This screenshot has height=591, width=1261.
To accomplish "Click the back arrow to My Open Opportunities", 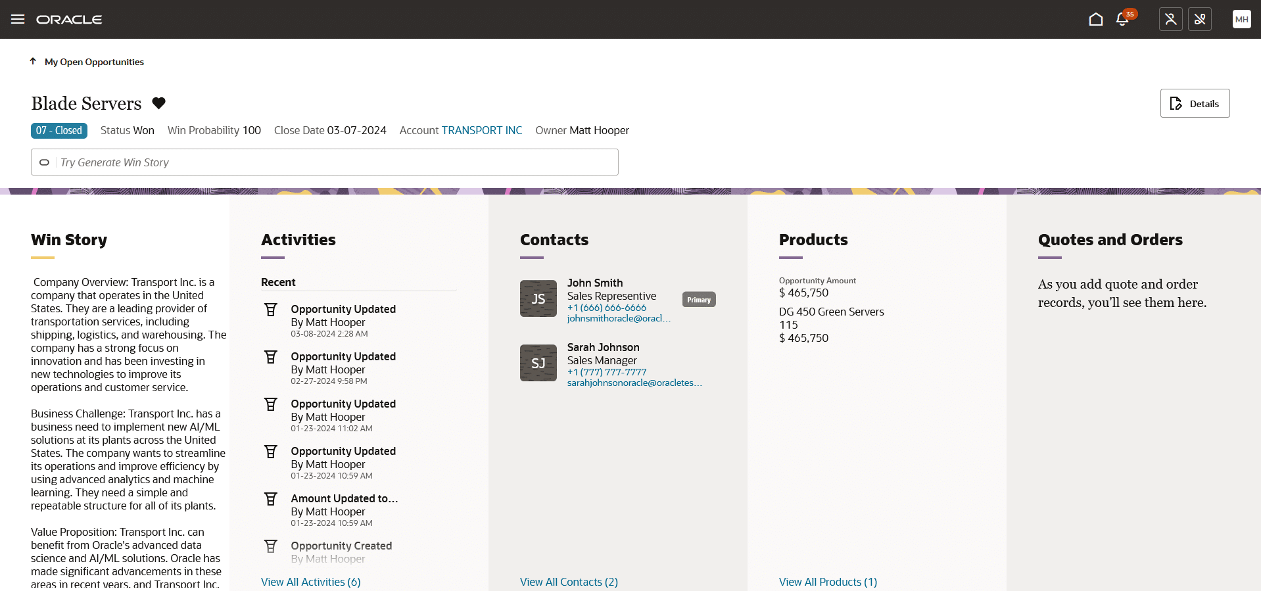I will 33,61.
